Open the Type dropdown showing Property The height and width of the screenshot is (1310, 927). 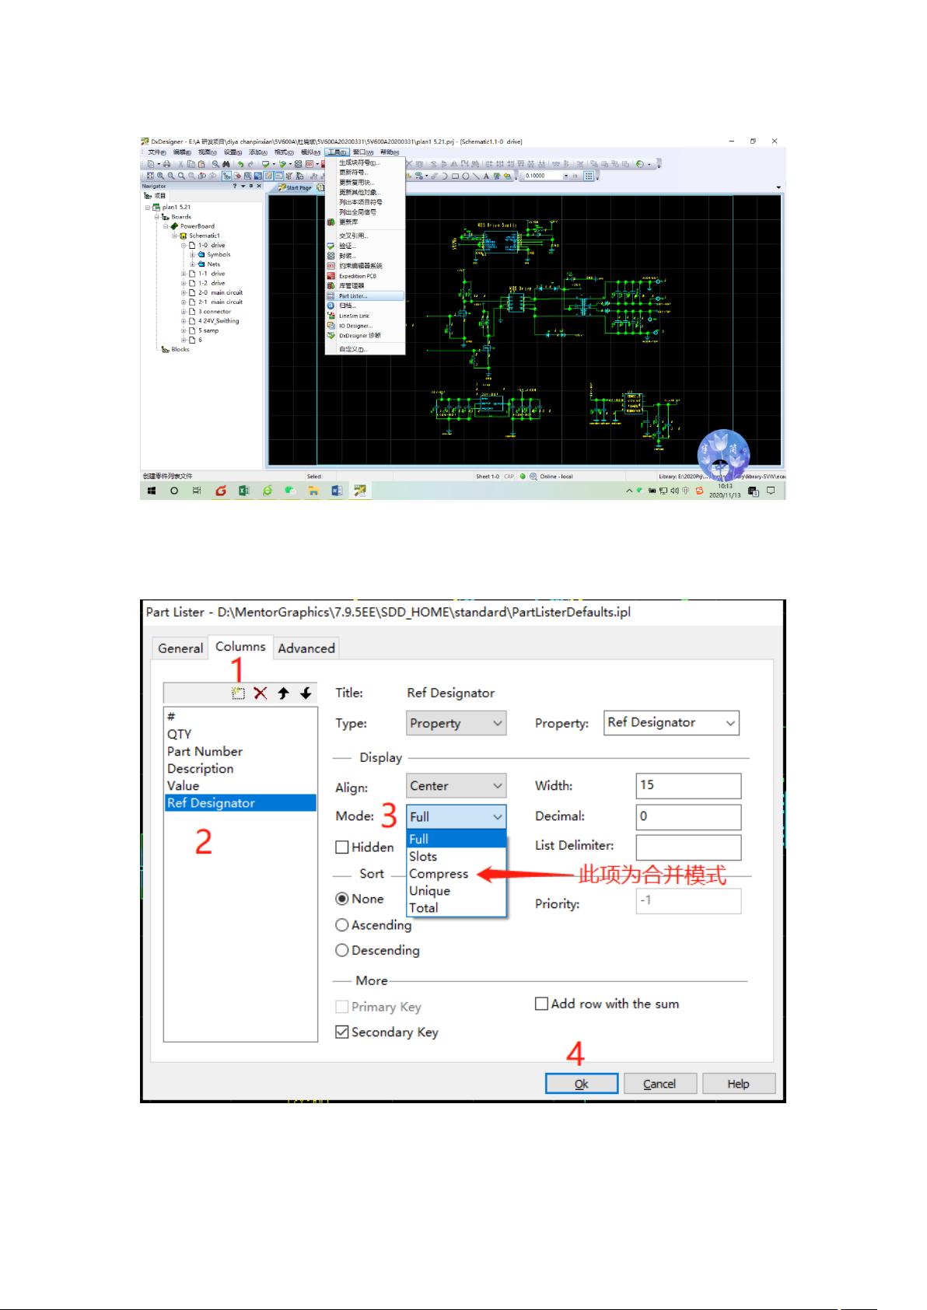(457, 723)
